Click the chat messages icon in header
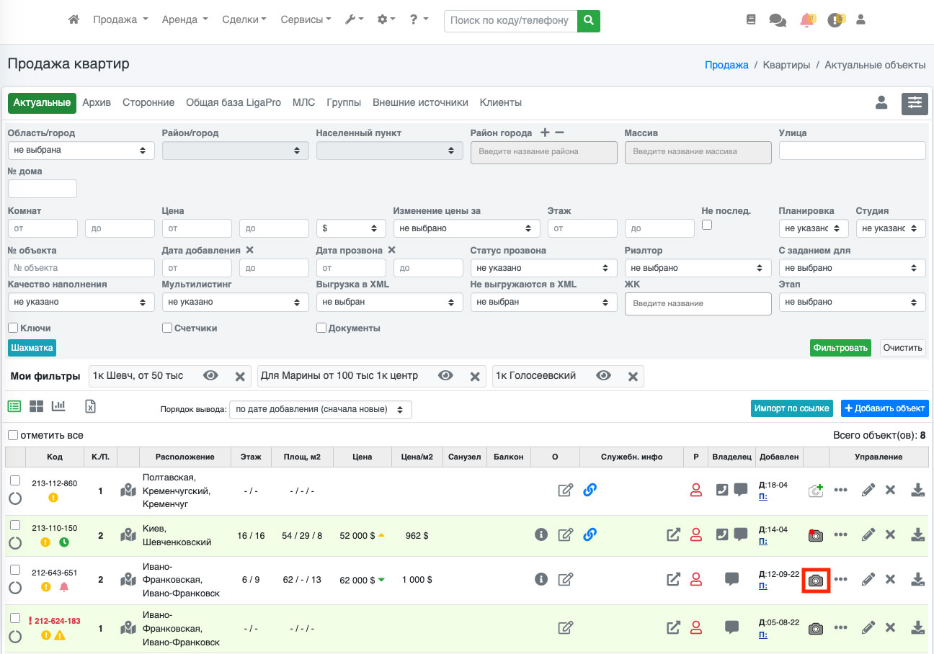 pyautogui.click(x=778, y=20)
